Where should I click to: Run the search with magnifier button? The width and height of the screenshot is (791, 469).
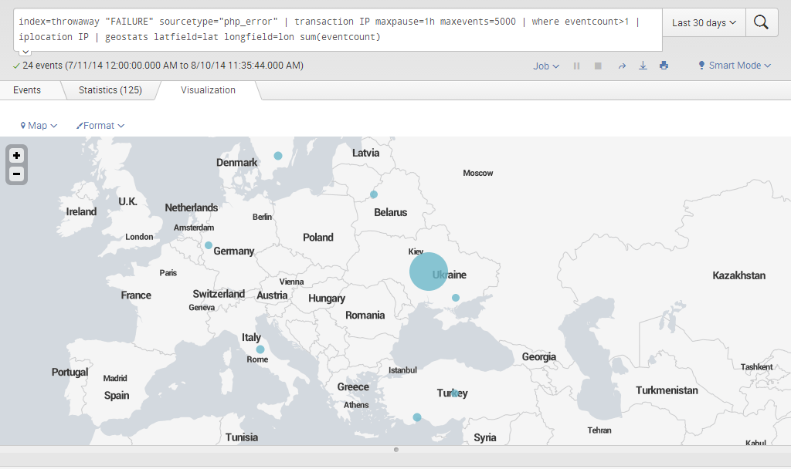click(761, 23)
